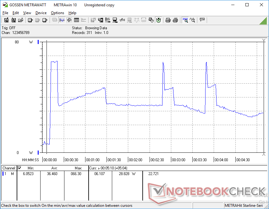Click the left vertical time cursor line in graph

tap(47, 97)
